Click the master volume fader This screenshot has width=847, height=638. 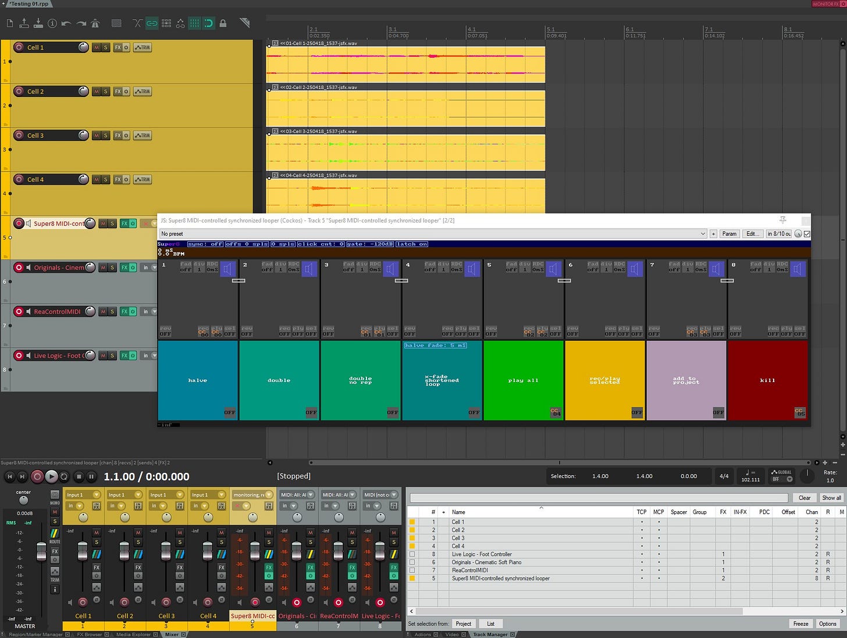[41, 553]
